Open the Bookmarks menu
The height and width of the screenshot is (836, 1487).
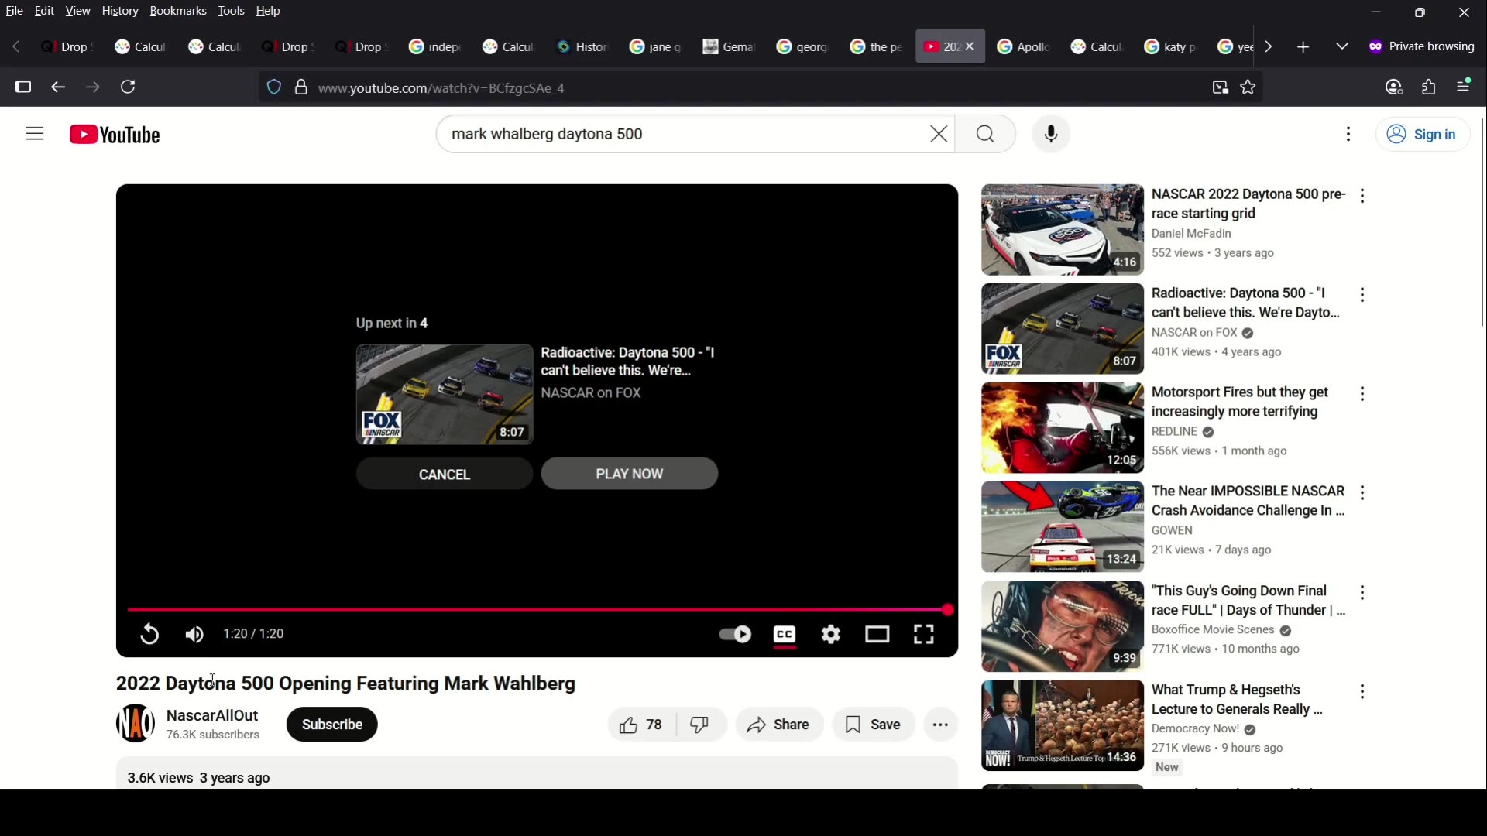tap(178, 12)
